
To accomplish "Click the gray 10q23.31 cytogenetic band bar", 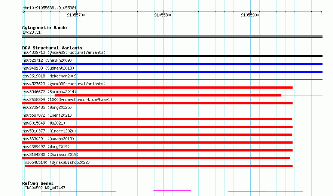I will point(172,36).
